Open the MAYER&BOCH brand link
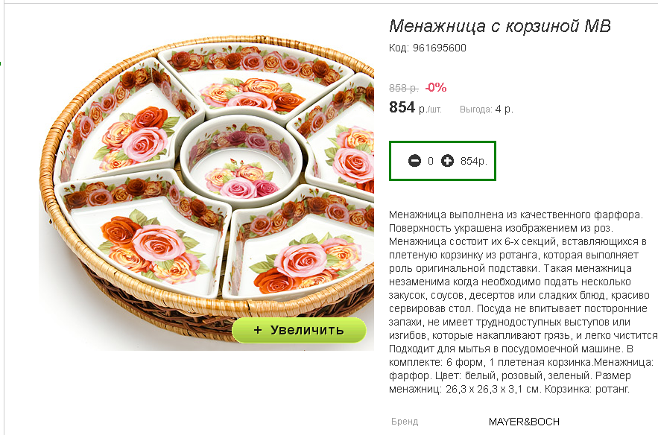This screenshot has width=658, height=435. 524,422
